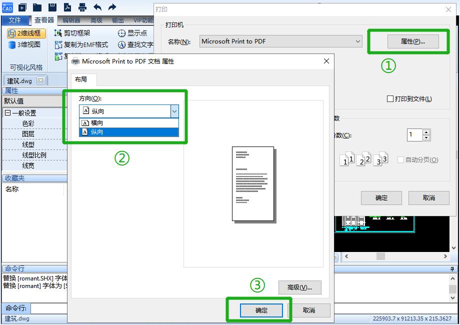Viewport: 460px width, 325px height.
Task: Switch to 3维视图 mode
Action: point(24,44)
